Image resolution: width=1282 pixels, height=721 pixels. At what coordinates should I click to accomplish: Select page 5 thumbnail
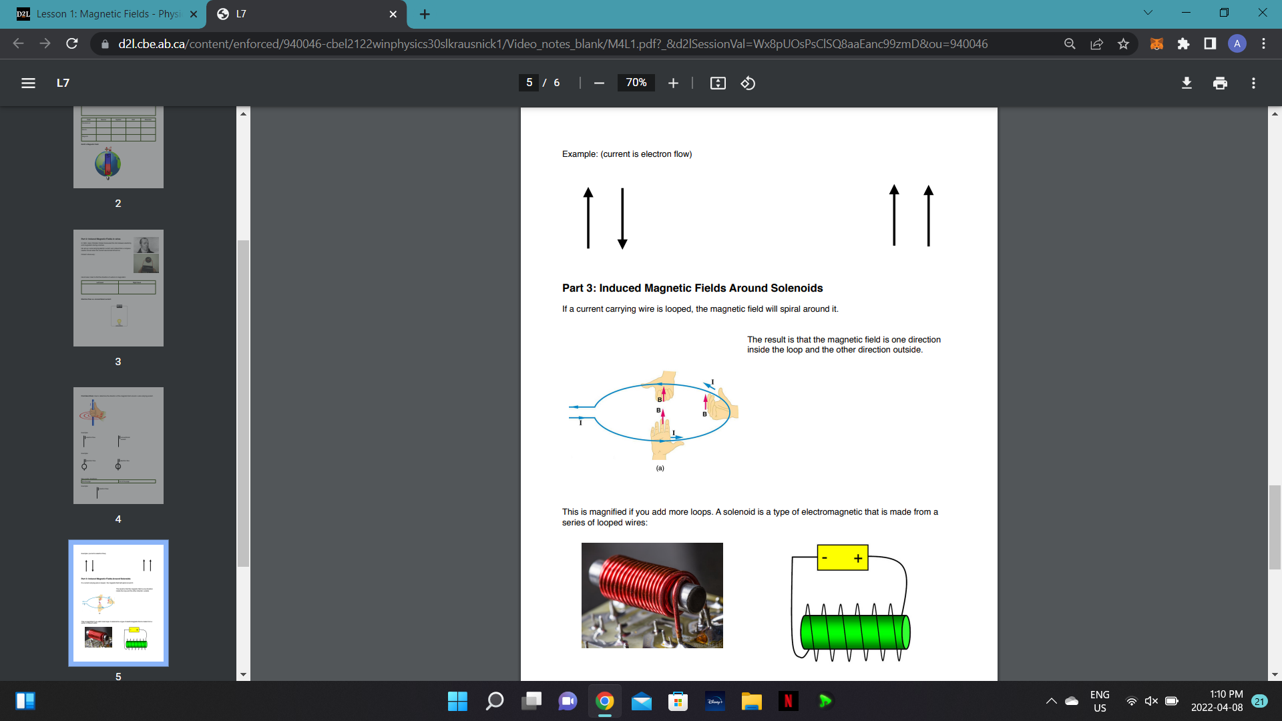coord(118,603)
